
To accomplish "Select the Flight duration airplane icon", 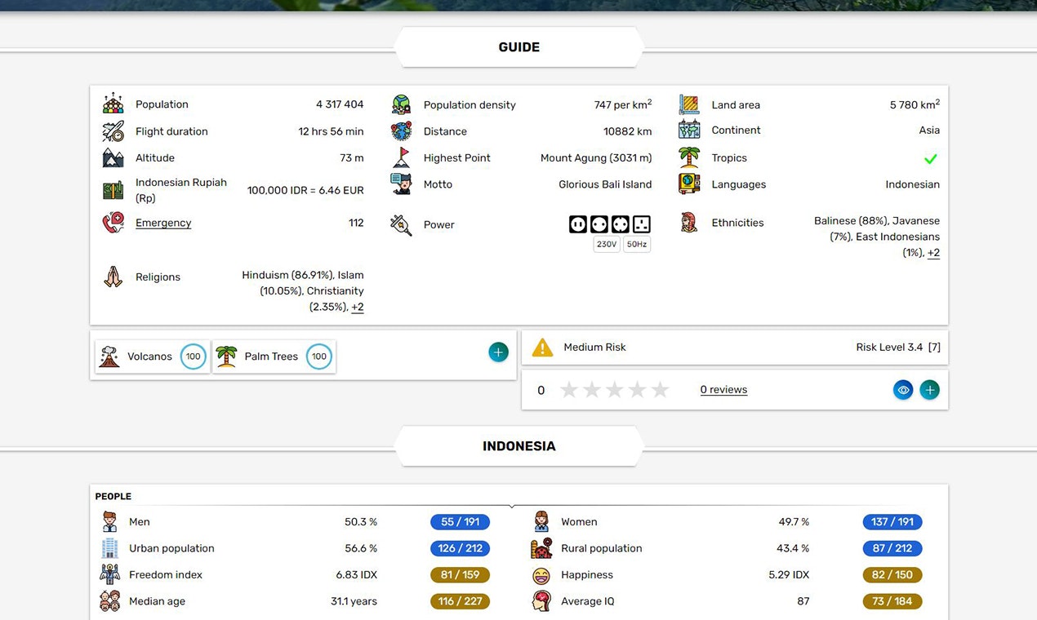I will (113, 131).
